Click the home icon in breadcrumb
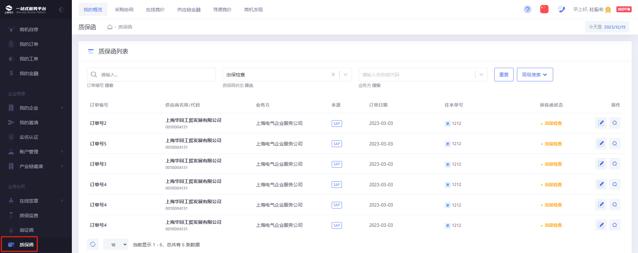638x253 pixels. pos(110,27)
